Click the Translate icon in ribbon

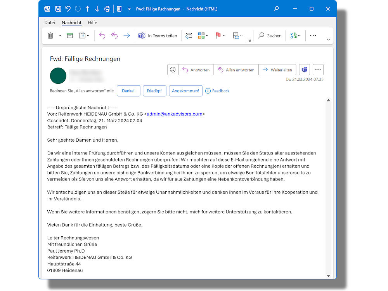point(293,36)
